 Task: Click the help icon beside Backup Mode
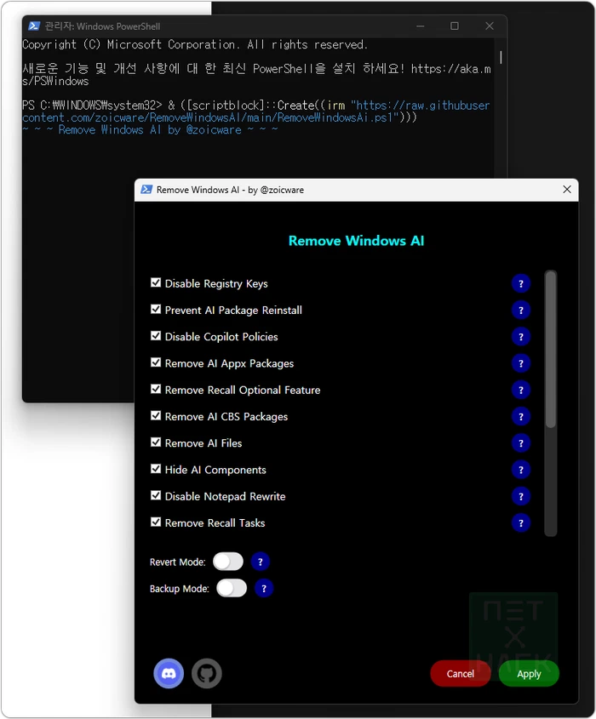264,588
